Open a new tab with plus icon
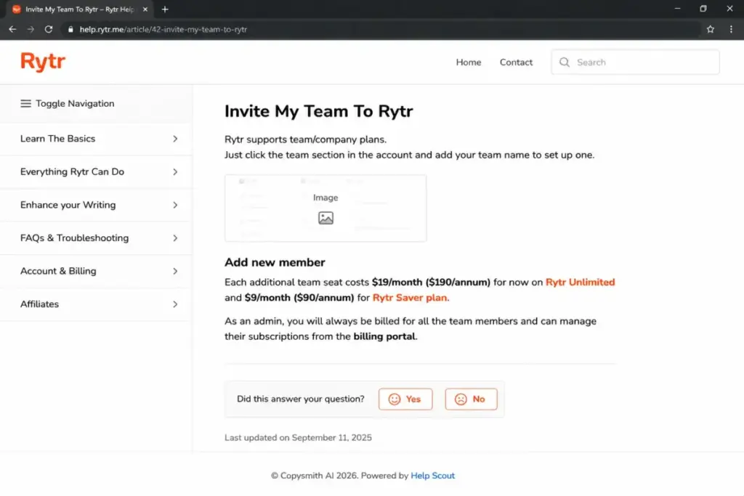 click(x=165, y=9)
